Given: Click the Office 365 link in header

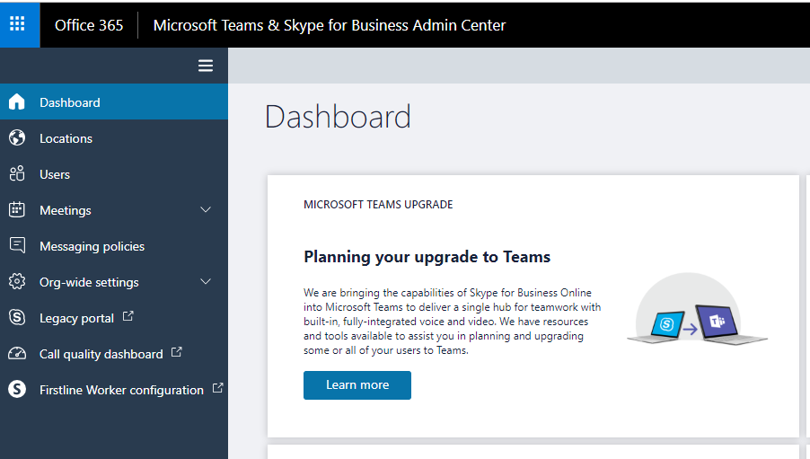Looking at the screenshot, I should tap(89, 25).
